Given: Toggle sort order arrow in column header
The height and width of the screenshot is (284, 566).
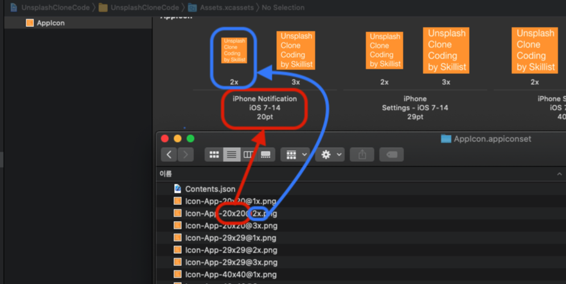Looking at the screenshot, I should (559, 174).
